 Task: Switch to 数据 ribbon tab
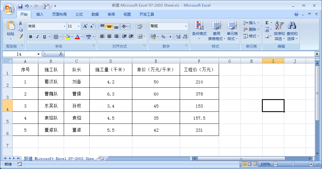point(95,14)
